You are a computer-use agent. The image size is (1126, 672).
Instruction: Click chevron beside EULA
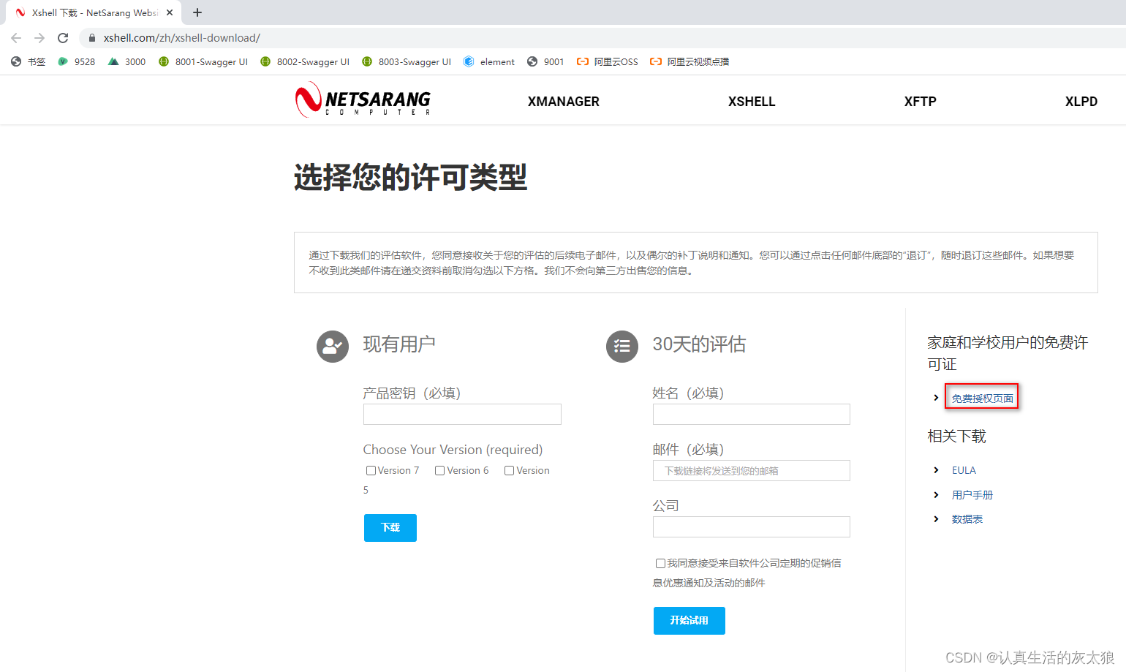click(936, 470)
